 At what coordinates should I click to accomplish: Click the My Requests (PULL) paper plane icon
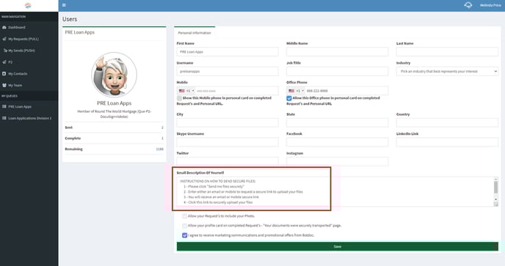(4, 39)
